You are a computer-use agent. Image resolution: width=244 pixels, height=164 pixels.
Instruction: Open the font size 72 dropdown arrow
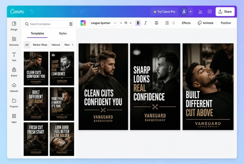pos(131,23)
